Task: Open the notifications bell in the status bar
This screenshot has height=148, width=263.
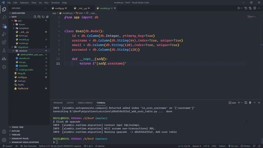Action: pyautogui.click(x=259, y=146)
